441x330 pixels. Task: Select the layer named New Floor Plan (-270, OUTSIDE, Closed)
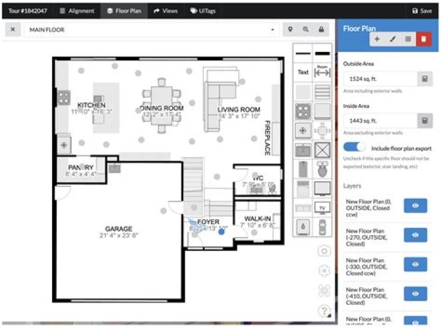(367, 237)
